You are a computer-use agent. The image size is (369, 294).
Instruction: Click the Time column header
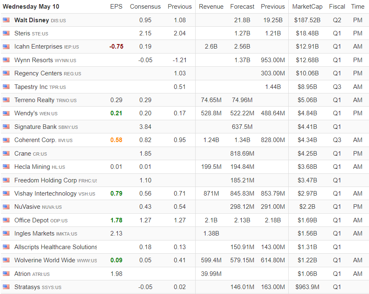pyautogui.click(x=358, y=7)
